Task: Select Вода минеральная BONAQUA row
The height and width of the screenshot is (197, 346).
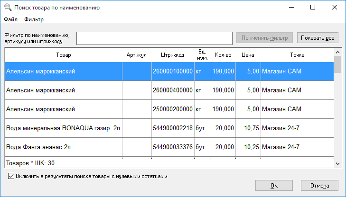Action: point(63,128)
